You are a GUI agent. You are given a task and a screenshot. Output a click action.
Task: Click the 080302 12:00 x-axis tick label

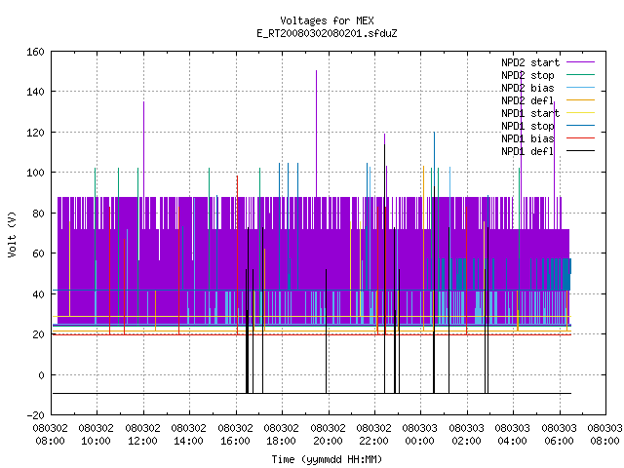tap(143, 435)
